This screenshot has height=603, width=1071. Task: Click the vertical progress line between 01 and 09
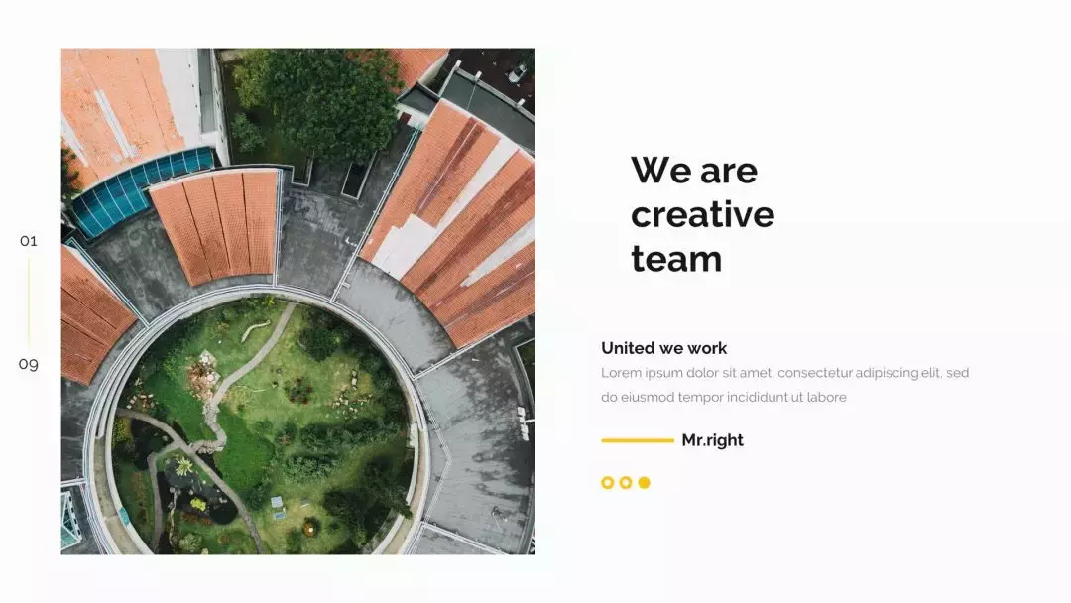coord(29,301)
